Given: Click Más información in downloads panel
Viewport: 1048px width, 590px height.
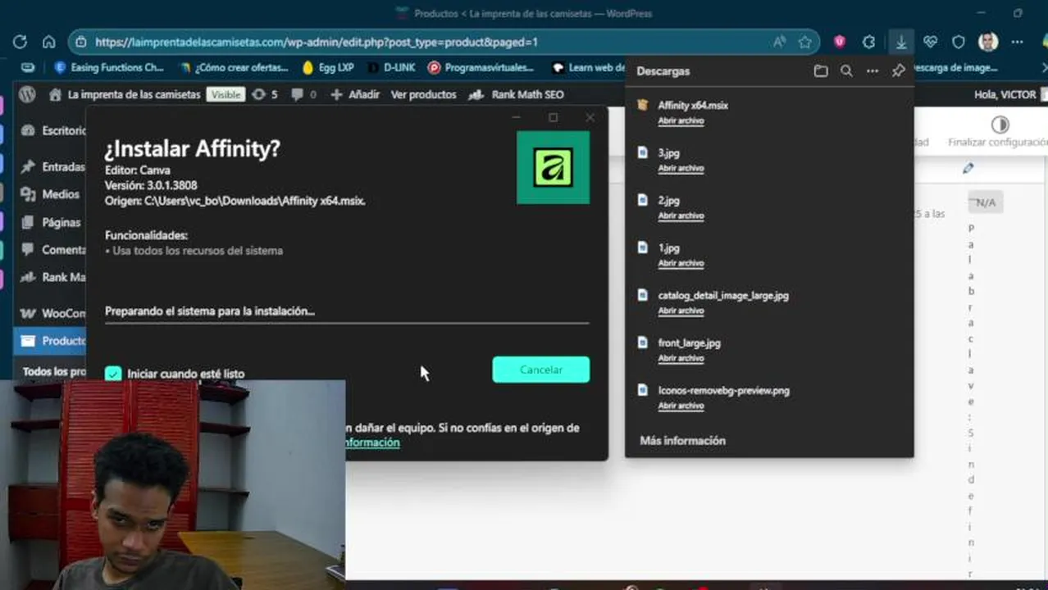Looking at the screenshot, I should coord(682,440).
